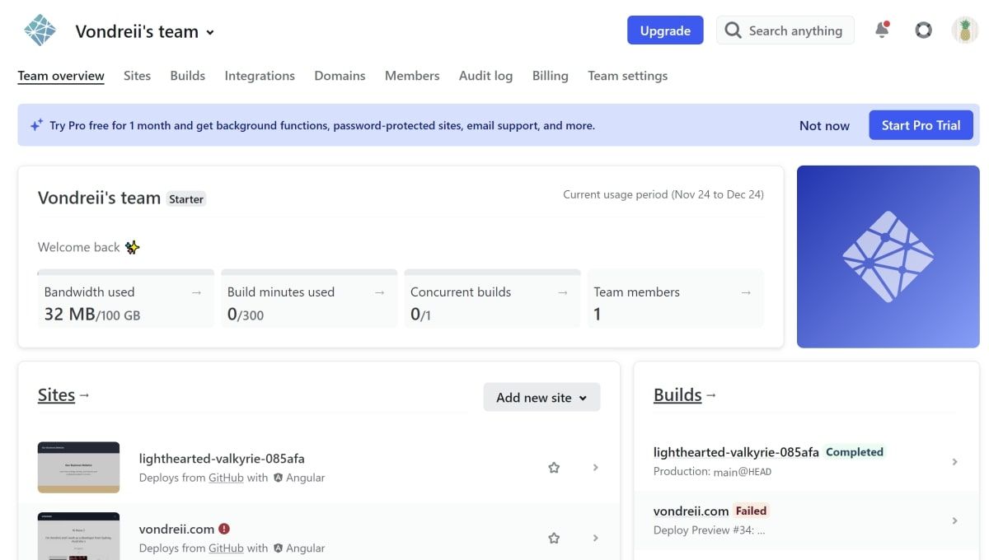Star the lighthearted-valkyrie-085afa site
Screen dimensions: 989x560
click(554, 467)
